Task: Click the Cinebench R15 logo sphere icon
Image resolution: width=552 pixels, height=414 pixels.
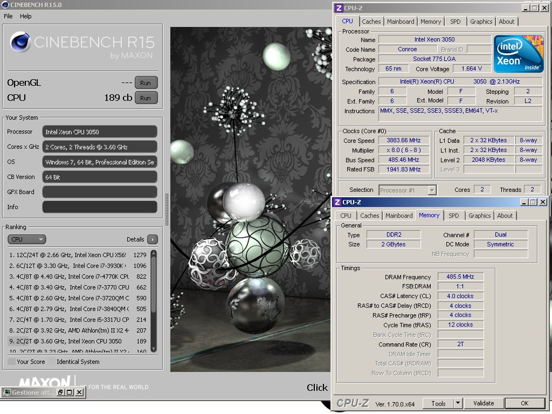Action: point(20,42)
